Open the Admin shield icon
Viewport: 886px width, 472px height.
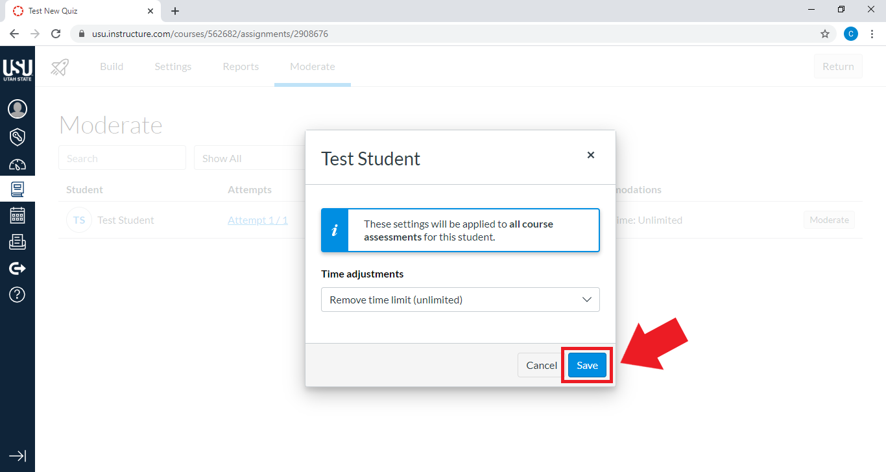coord(18,137)
